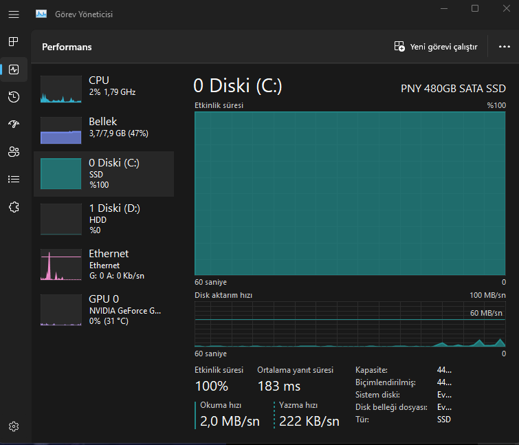
Task: Select the Performance page icon in sidebar
Action: [x=14, y=69]
